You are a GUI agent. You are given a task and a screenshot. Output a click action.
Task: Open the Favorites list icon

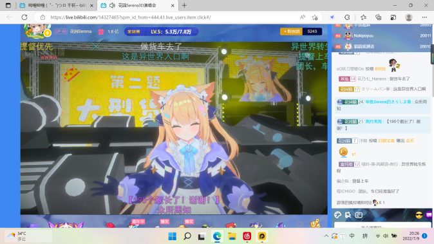363,17
